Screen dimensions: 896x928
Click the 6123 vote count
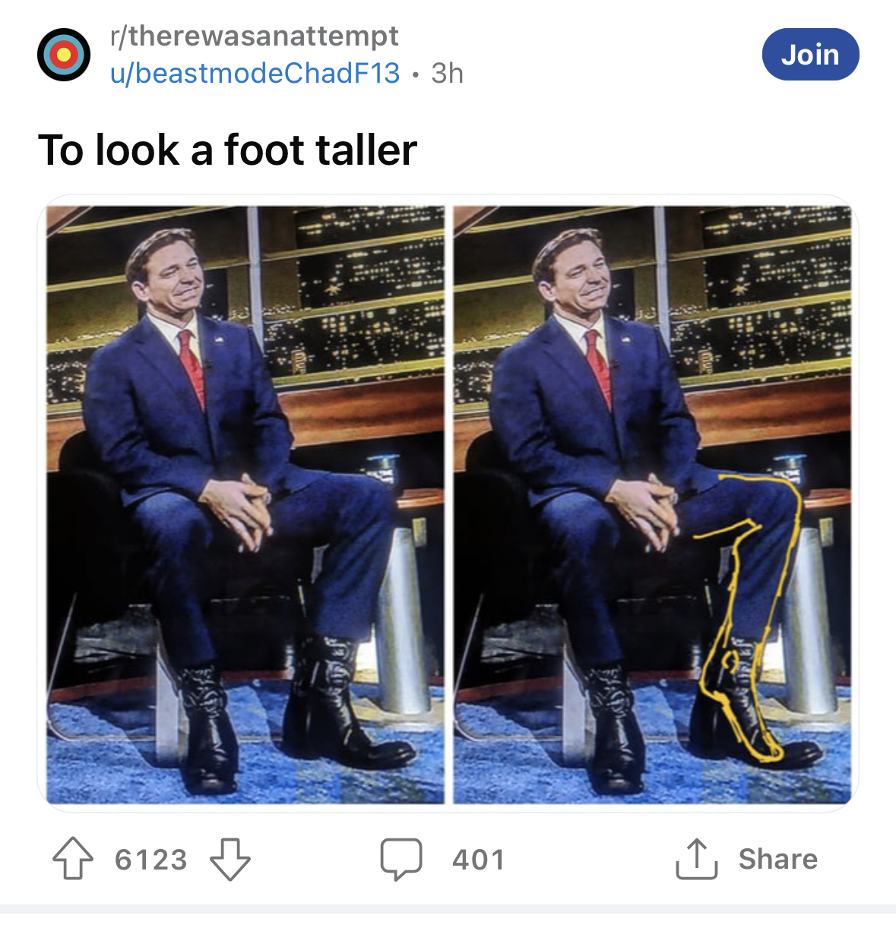tap(150, 860)
